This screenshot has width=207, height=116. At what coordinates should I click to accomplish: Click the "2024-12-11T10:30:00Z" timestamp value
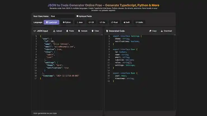pos(67,76)
